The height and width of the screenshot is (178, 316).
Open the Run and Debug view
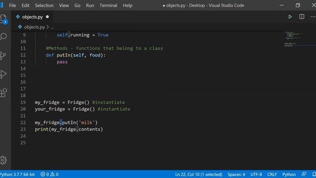(x=3, y=74)
